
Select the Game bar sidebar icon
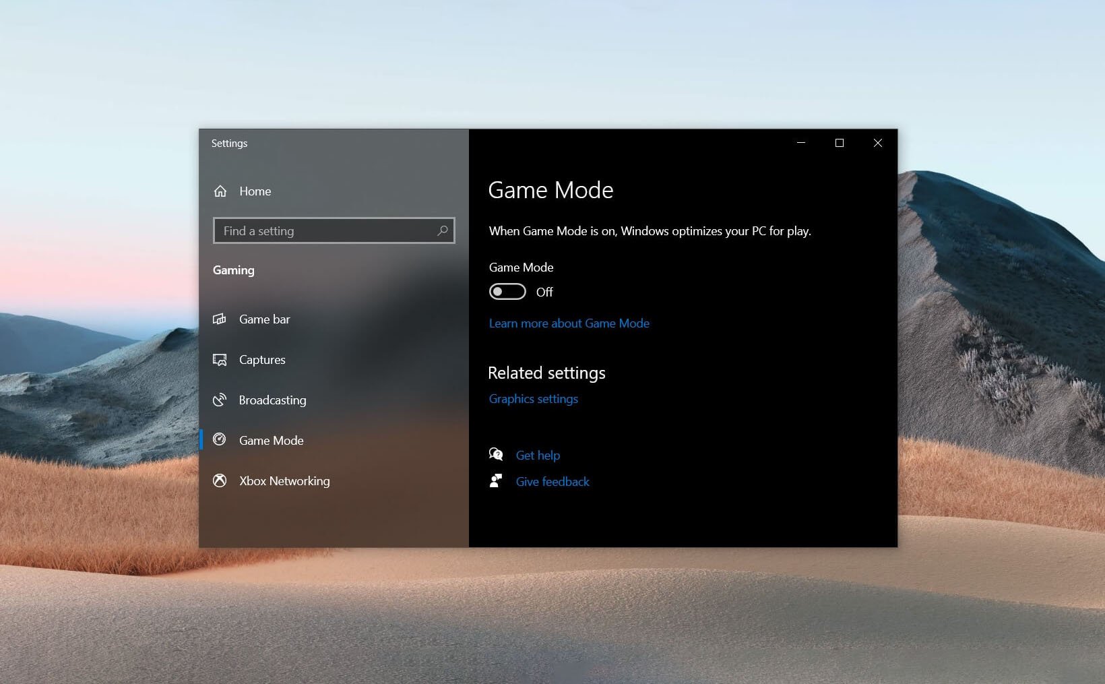tap(220, 319)
